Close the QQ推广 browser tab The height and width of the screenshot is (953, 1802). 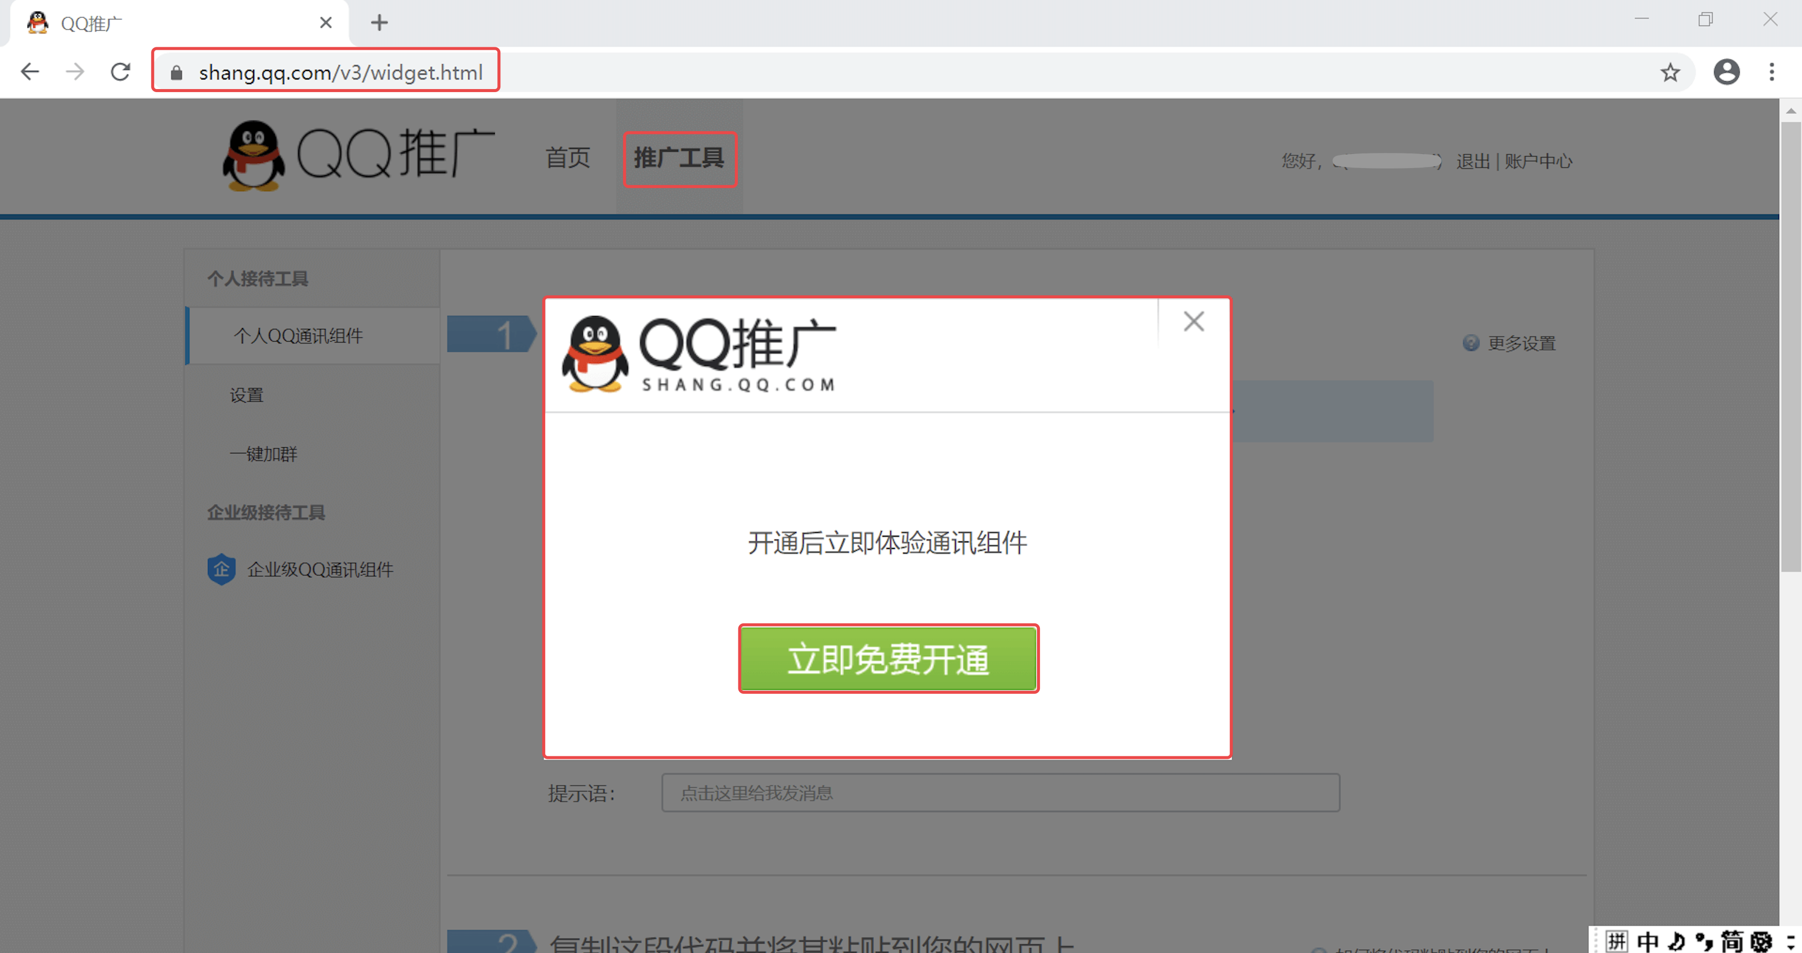(325, 23)
